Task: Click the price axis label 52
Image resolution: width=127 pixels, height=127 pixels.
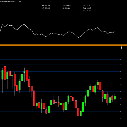Action: pos(121,78)
